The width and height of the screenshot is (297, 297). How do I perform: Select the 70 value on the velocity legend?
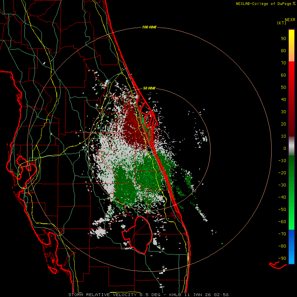(x=283, y=63)
